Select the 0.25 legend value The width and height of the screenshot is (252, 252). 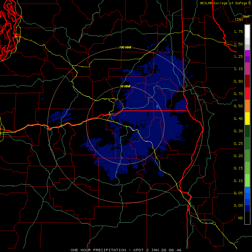tap(238, 144)
